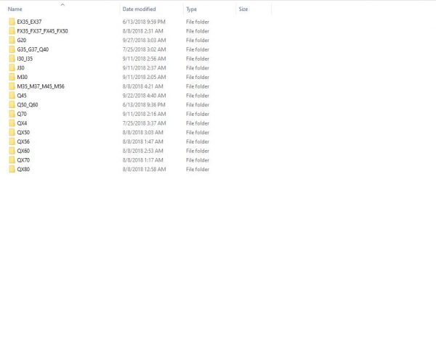Select the I30_I35 folder icon
Viewport: 436px width, 345px height.
pyautogui.click(x=12, y=59)
